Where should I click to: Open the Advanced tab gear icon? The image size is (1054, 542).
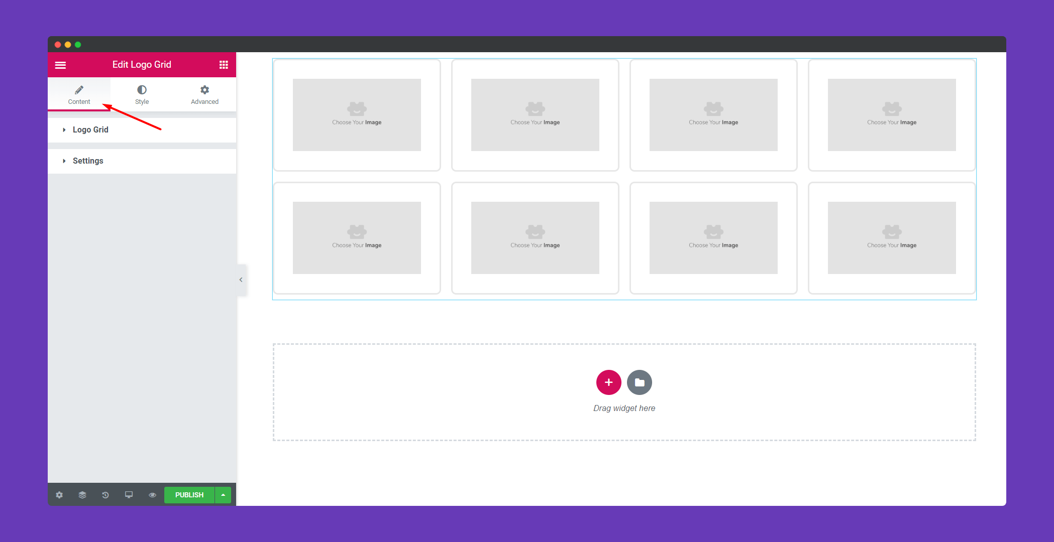coord(205,90)
